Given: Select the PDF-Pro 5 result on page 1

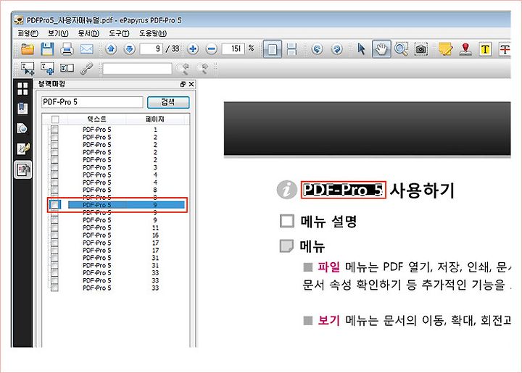Looking at the screenshot, I should pos(97,130).
